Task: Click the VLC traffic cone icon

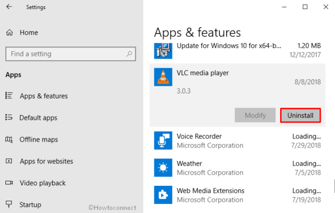Action: [163, 77]
